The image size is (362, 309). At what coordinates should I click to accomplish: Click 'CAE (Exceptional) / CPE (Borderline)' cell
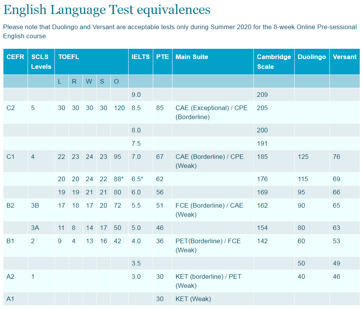coord(213,112)
